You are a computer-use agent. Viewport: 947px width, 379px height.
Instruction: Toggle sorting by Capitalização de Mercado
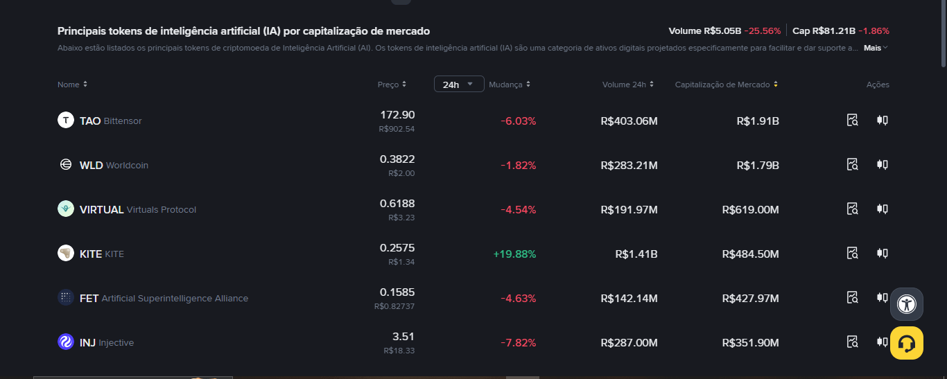click(x=726, y=85)
